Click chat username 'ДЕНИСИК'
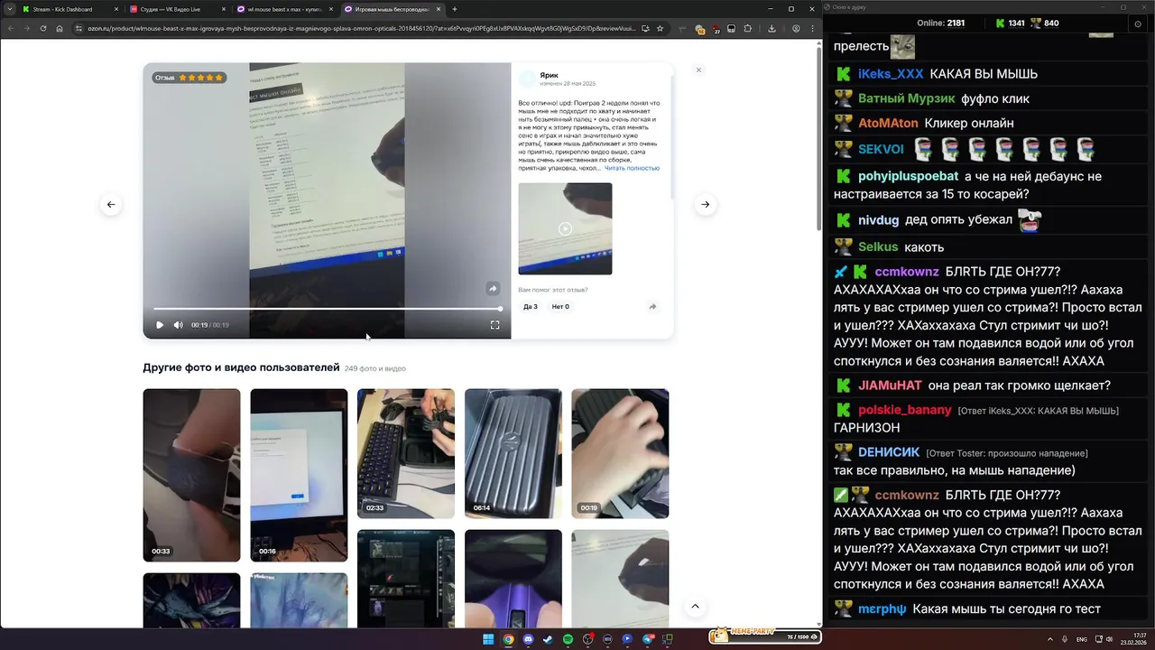The width and height of the screenshot is (1155, 650). pos(889,452)
